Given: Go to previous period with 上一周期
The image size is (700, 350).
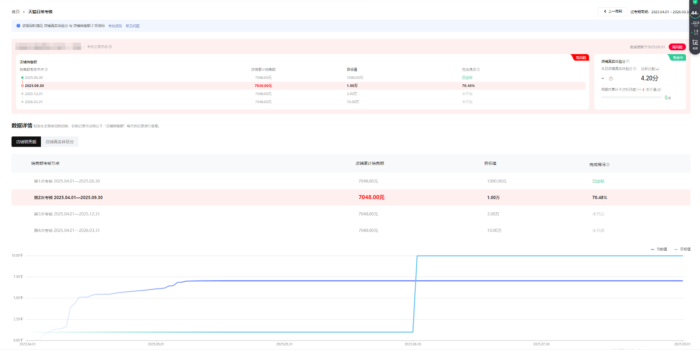Looking at the screenshot, I should (x=613, y=12).
